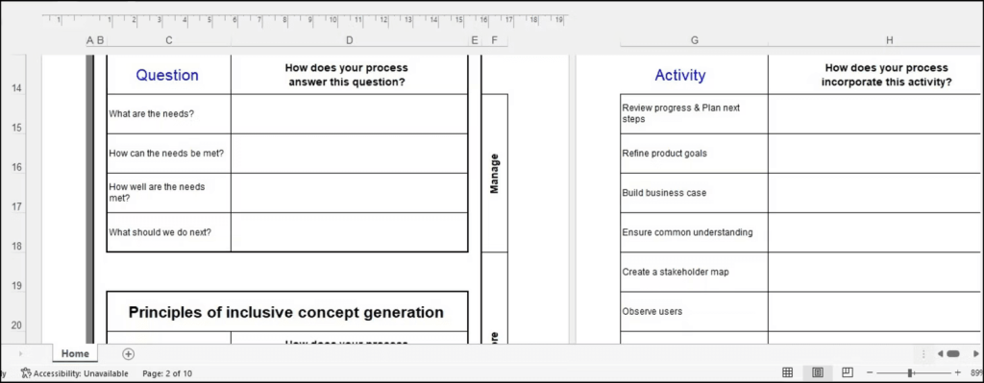Screen dimensions: 984x383
Task: Adjust the zoom slider handle
Action: tap(910, 373)
